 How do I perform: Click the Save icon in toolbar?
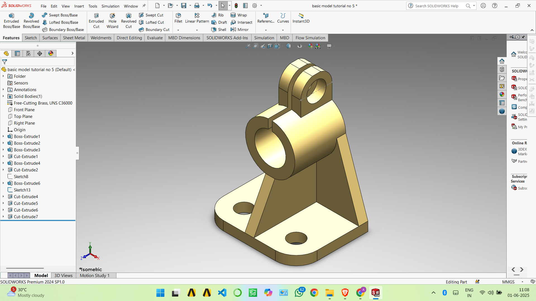[x=184, y=6]
